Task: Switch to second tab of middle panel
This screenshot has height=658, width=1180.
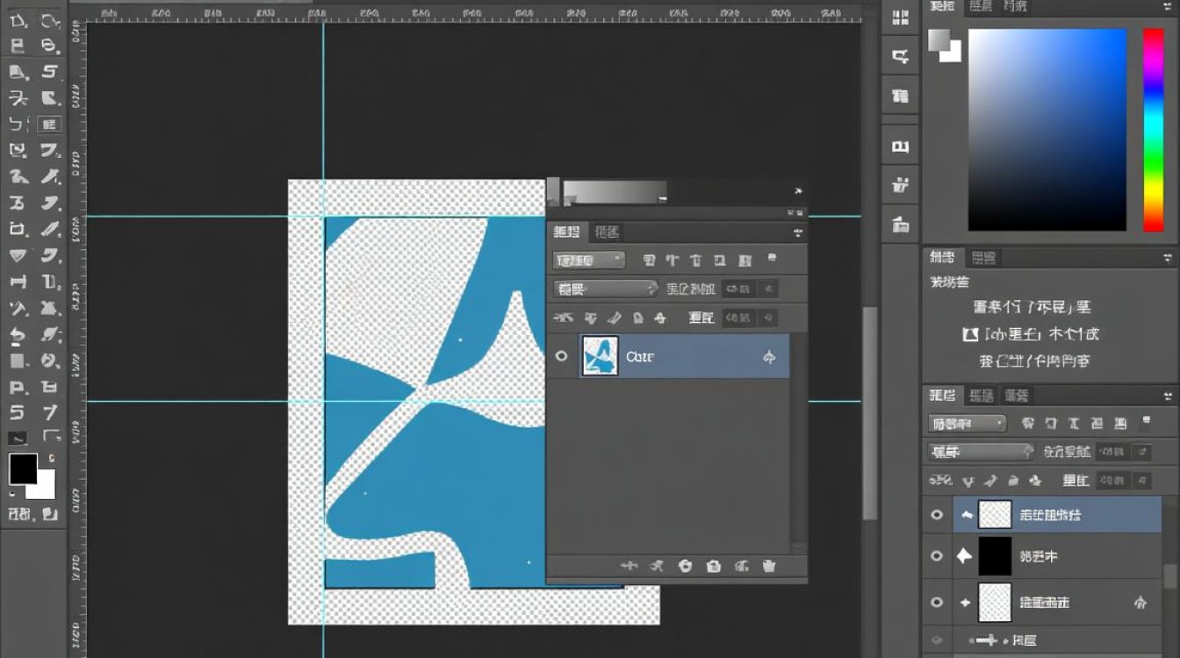Action: click(x=984, y=258)
